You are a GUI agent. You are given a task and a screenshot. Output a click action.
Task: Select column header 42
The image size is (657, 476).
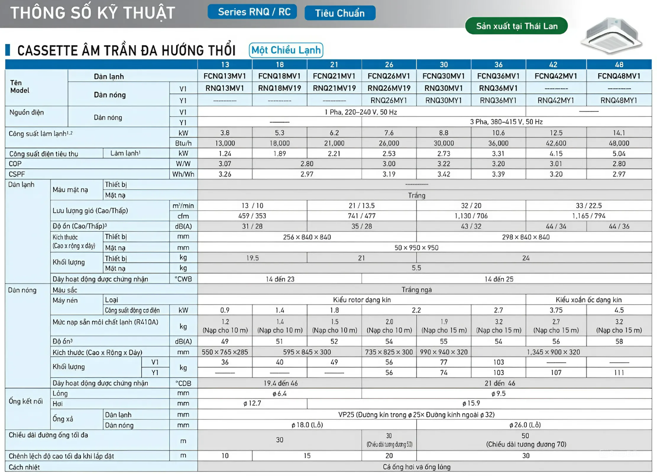554,64
